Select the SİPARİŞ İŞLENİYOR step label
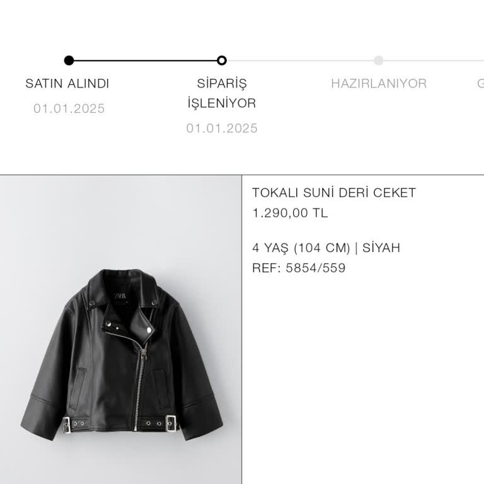484x484 pixels. coord(222,93)
